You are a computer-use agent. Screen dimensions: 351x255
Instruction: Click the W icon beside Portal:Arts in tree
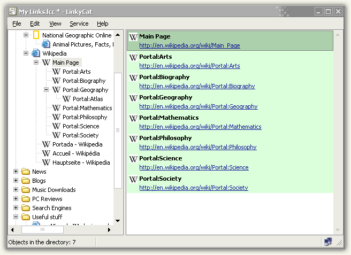(56, 72)
